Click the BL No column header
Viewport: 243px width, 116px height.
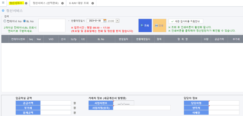(101, 39)
